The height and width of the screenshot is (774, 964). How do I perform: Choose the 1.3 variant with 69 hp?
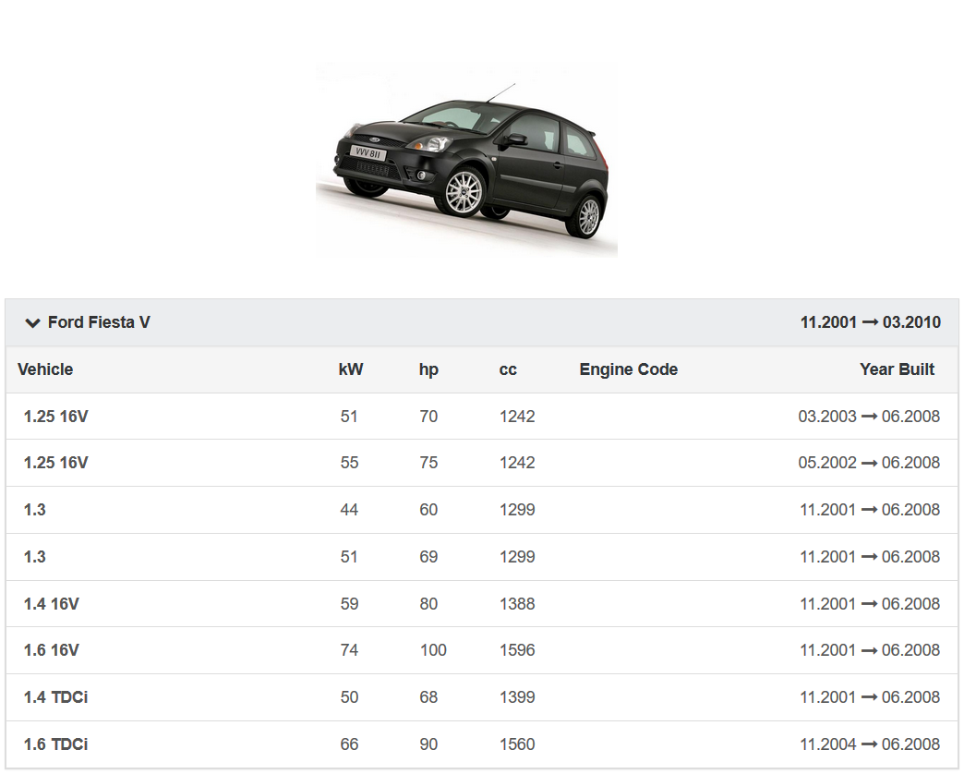[35, 557]
